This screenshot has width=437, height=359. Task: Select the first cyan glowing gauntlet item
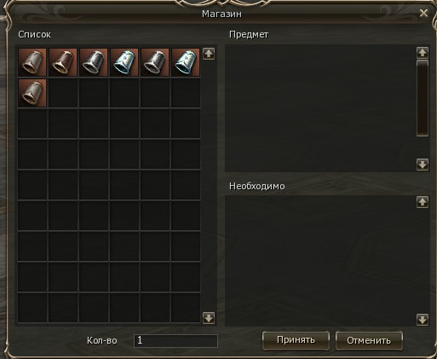pos(124,62)
